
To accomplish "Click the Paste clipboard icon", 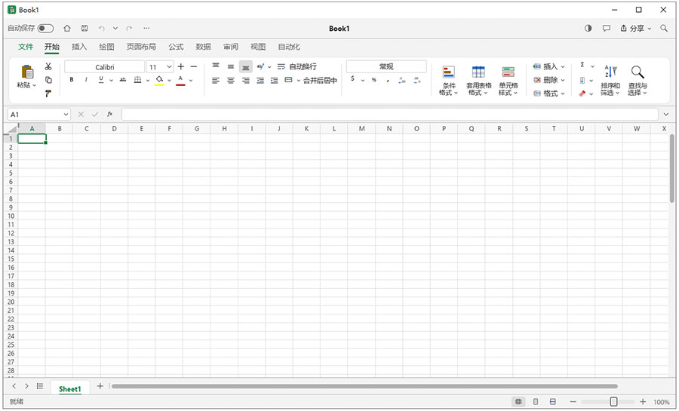I will point(27,72).
